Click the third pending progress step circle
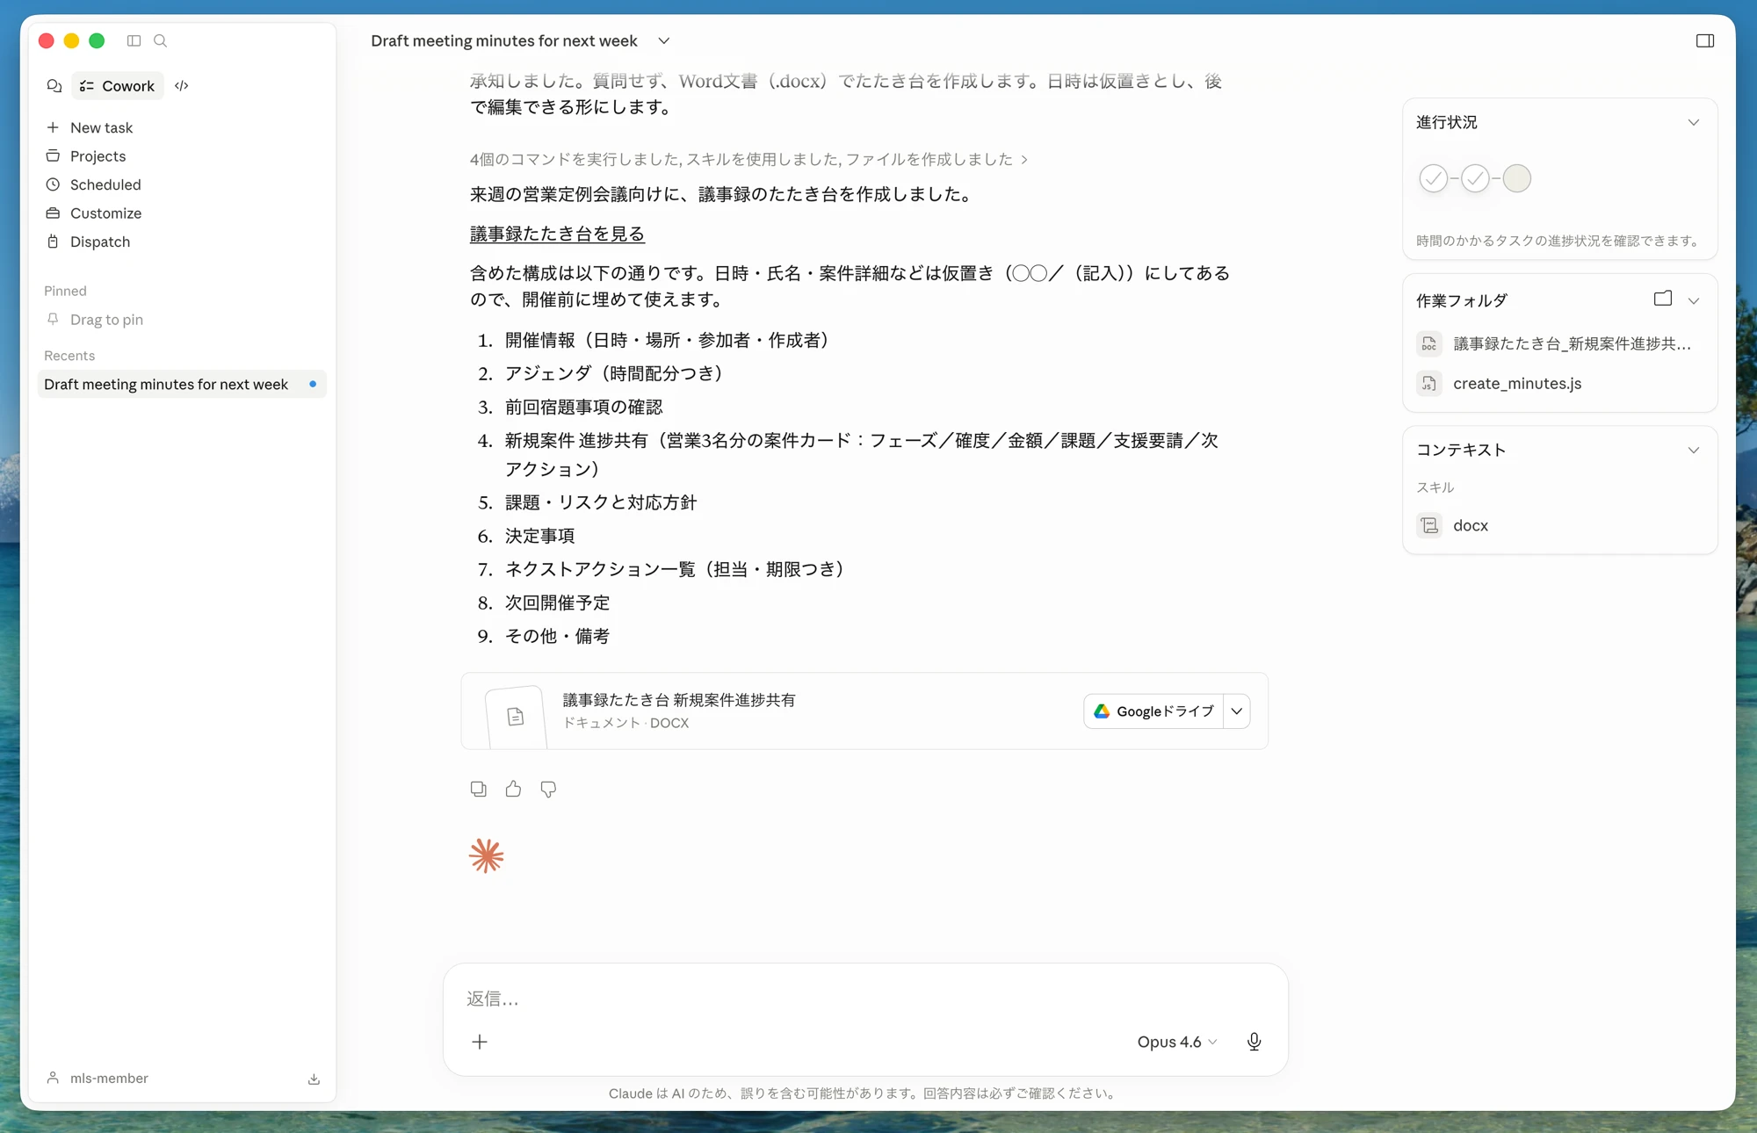Viewport: 1757px width, 1133px height. [x=1517, y=178]
